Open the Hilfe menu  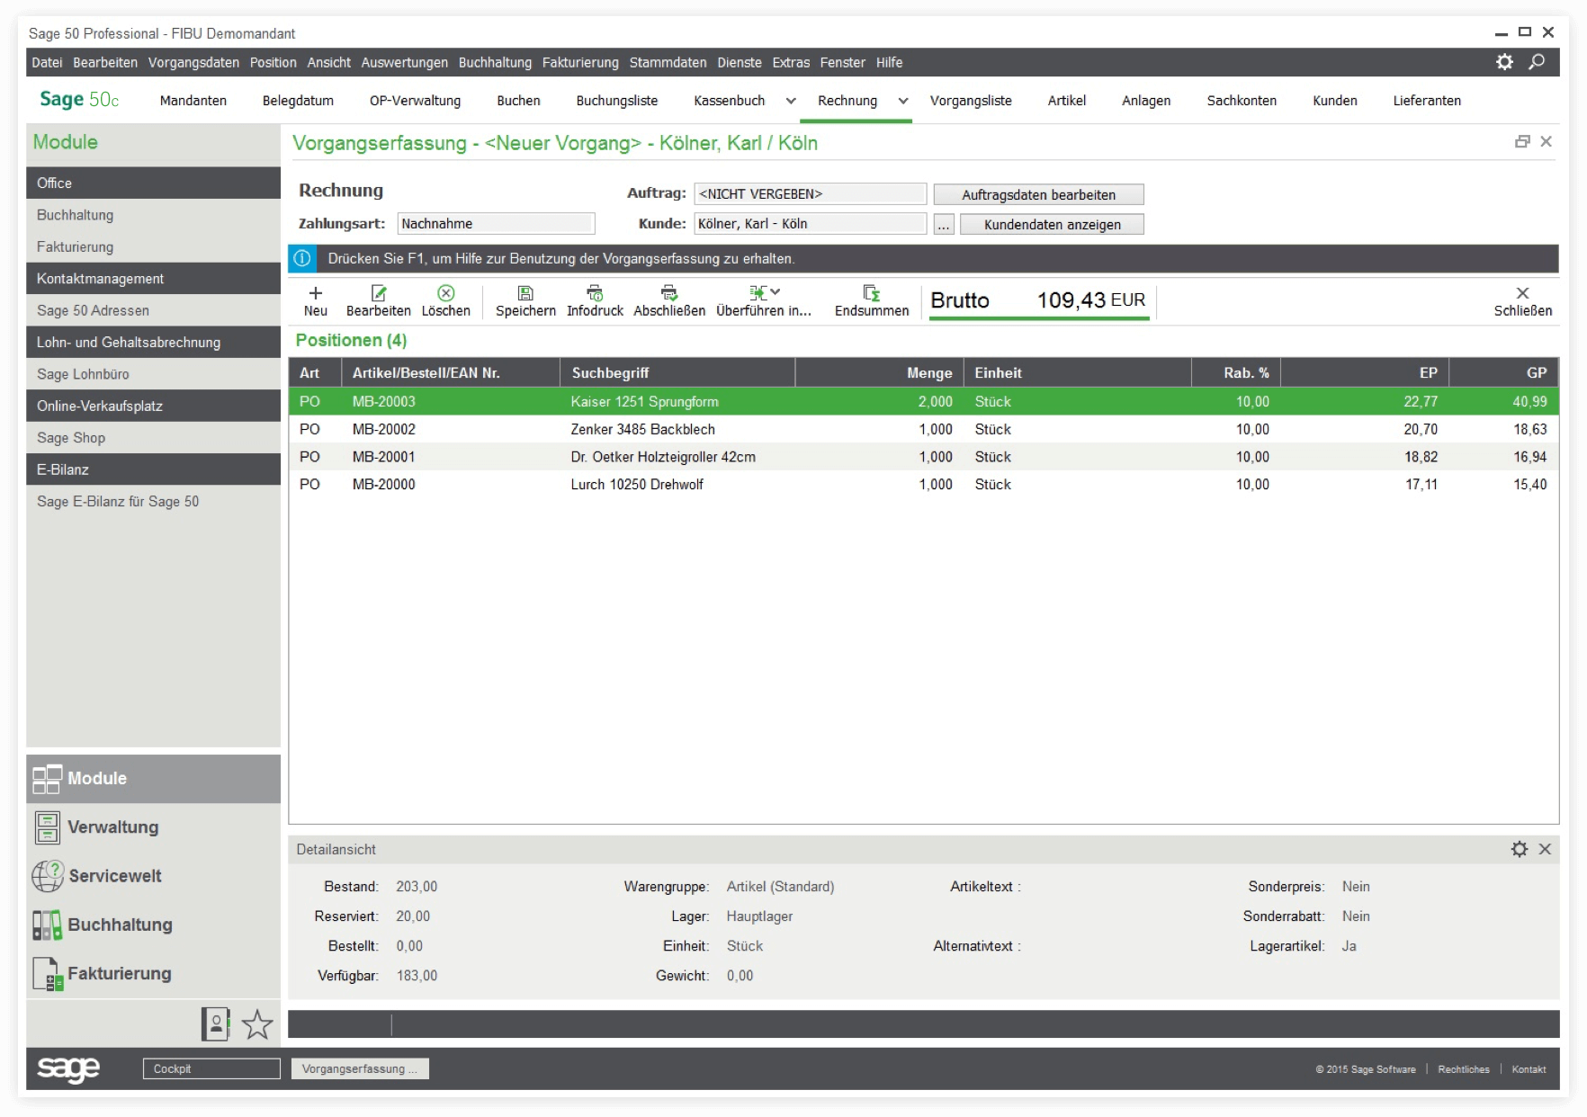889,62
